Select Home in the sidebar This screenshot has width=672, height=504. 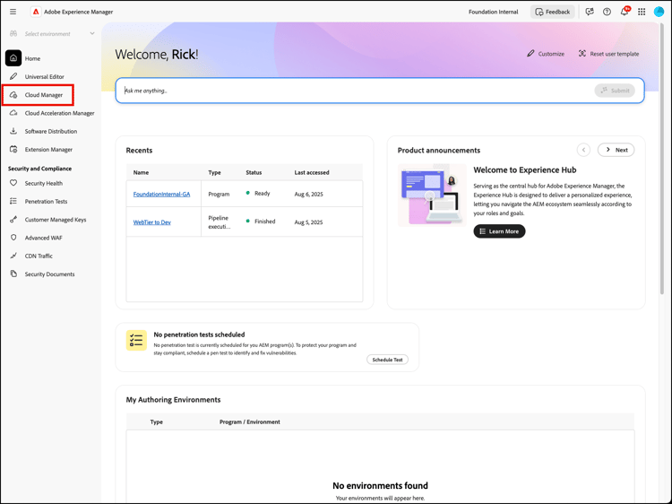click(32, 58)
